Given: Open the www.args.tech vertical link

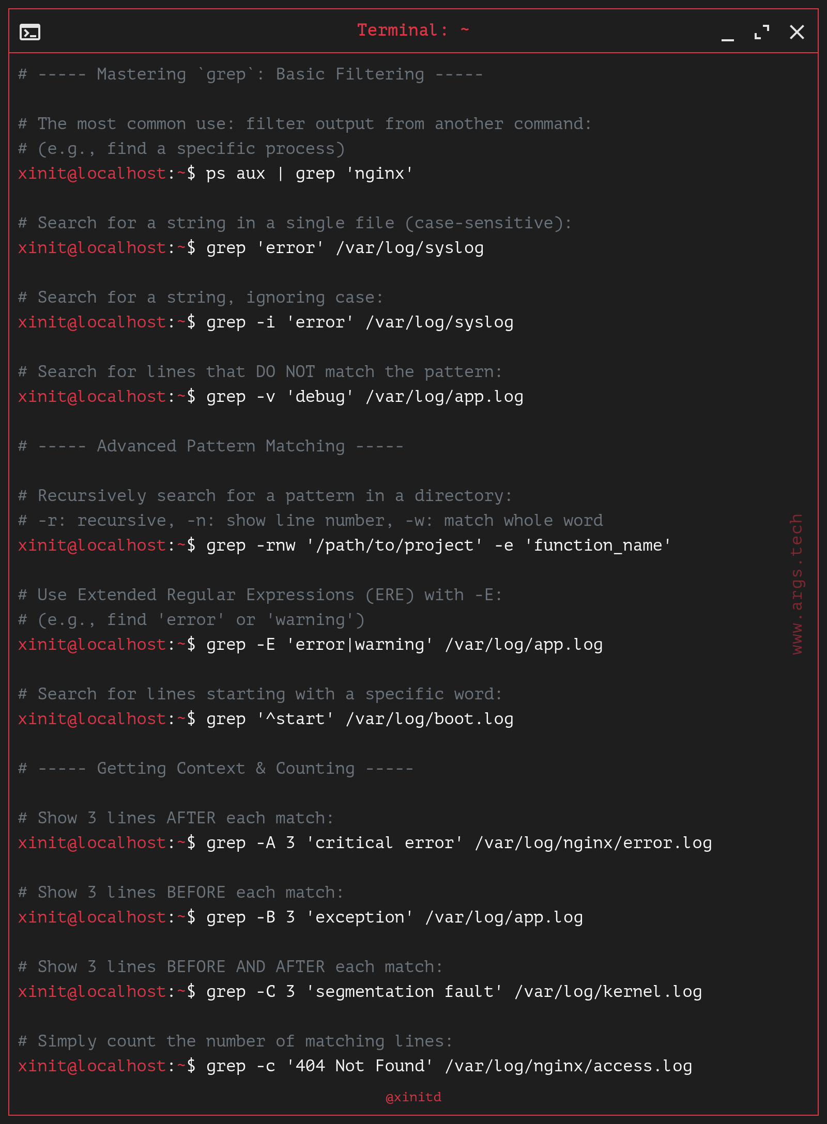Looking at the screenshot, I should pos(797,584).
